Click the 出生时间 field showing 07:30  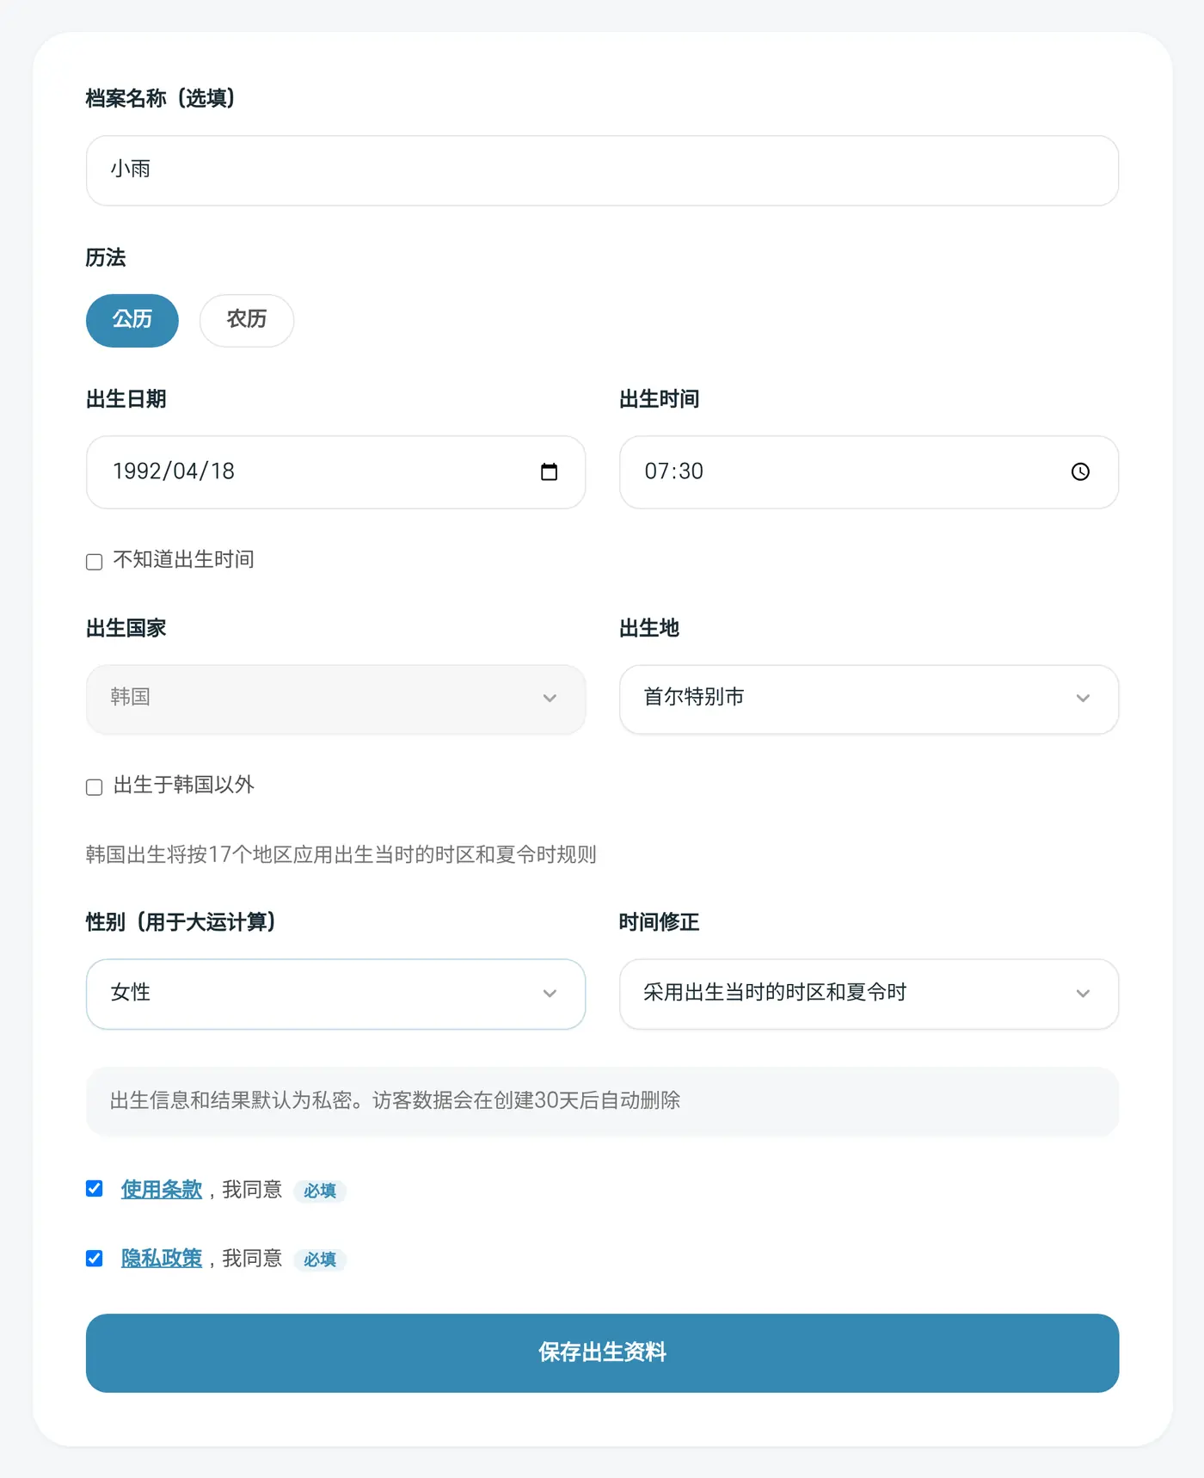coord(869,471)
